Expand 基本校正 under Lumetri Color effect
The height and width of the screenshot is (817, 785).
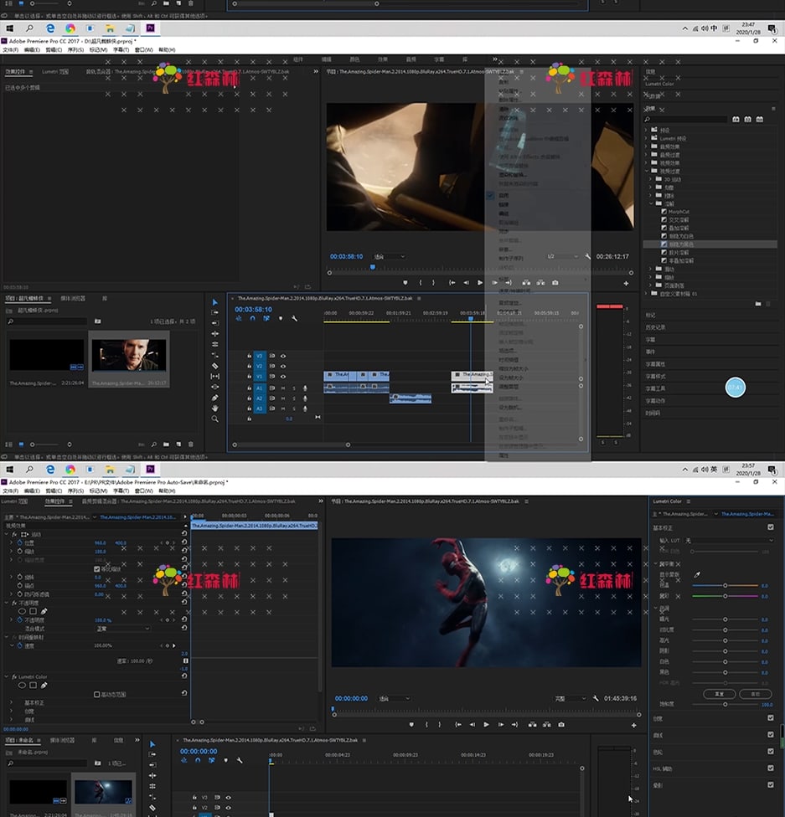(12, 703)
